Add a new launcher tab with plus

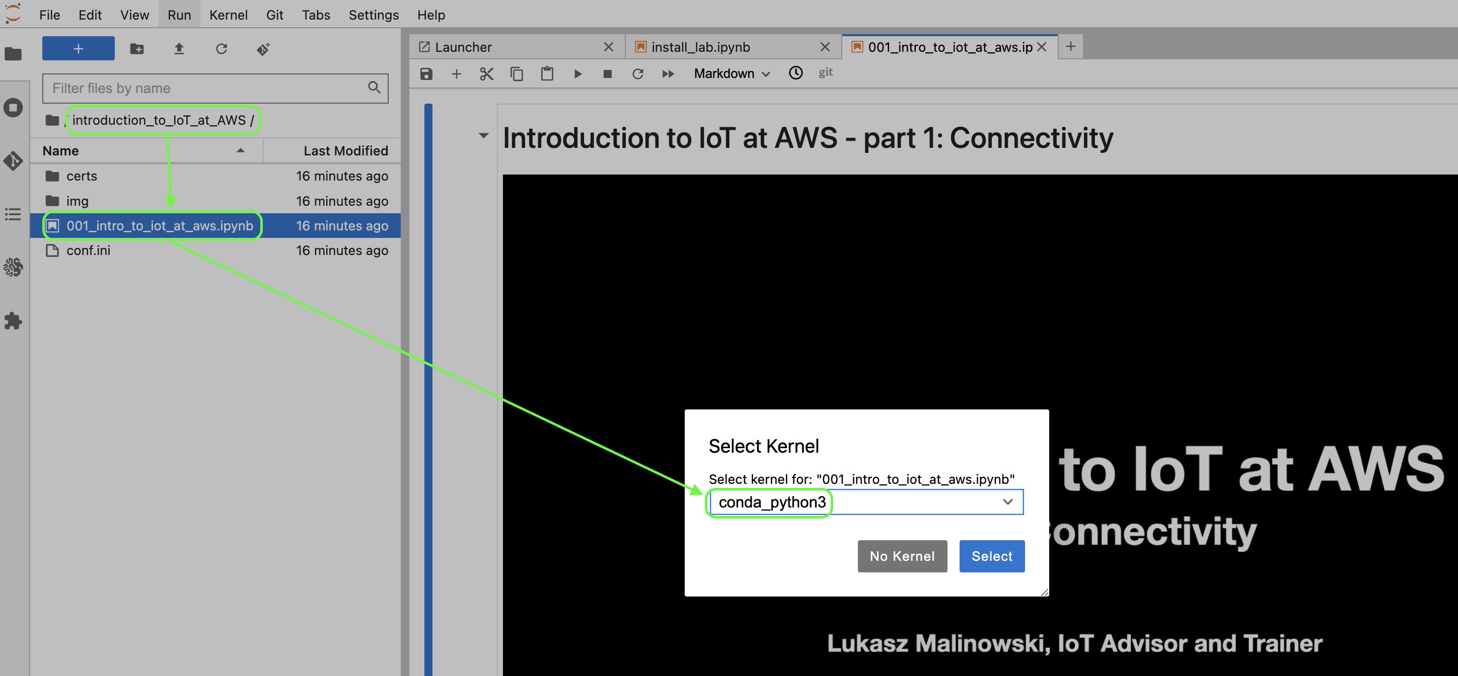tap(1070, 46)
